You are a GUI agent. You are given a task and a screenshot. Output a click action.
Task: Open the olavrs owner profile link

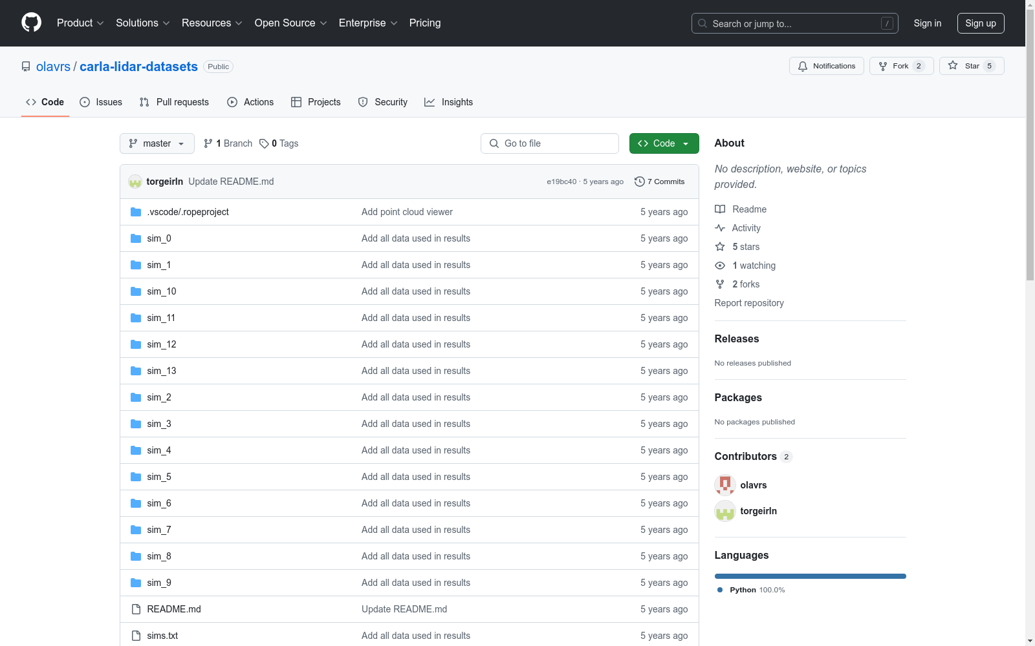pos(53,67)
